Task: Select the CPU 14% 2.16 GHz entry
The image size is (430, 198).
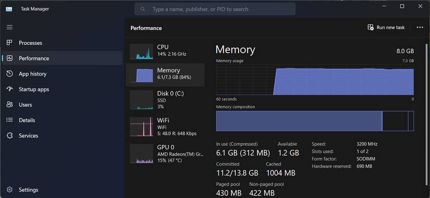Action: tap(165, 52)
